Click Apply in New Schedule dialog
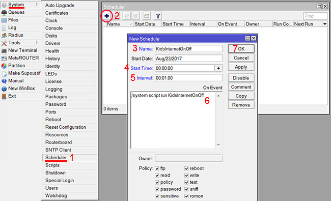The image size is (331, 201). 241,67
